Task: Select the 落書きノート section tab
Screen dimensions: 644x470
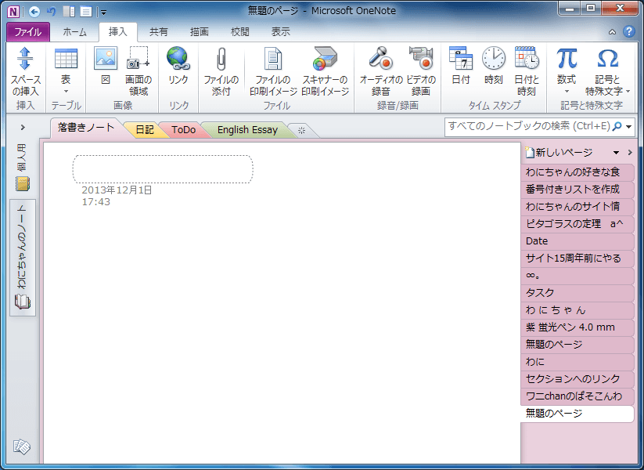Action: [x=86, y=128]
